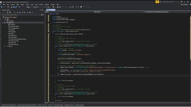
Task: Click the bookmark icon in toolbar
Action: tap(81, 7)
